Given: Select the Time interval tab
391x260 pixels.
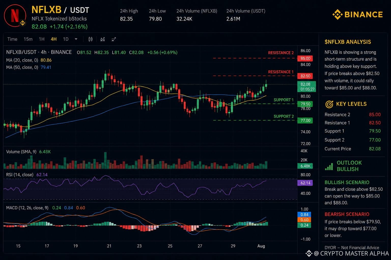Looking at the screenshot, I should point(12,39).
